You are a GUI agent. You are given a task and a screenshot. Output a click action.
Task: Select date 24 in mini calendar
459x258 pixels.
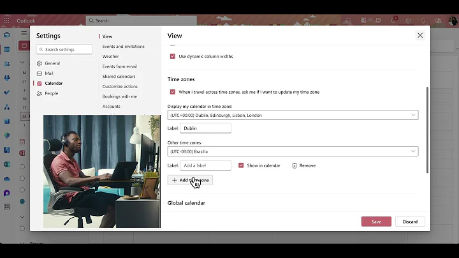click(24, 116)
